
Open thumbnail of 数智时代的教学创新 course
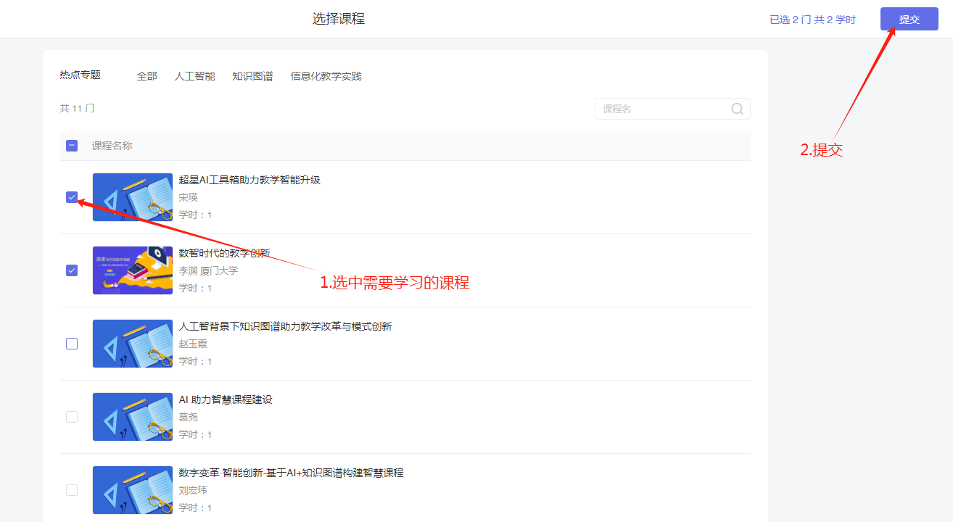pyautogui.click(x=133, y=270)
